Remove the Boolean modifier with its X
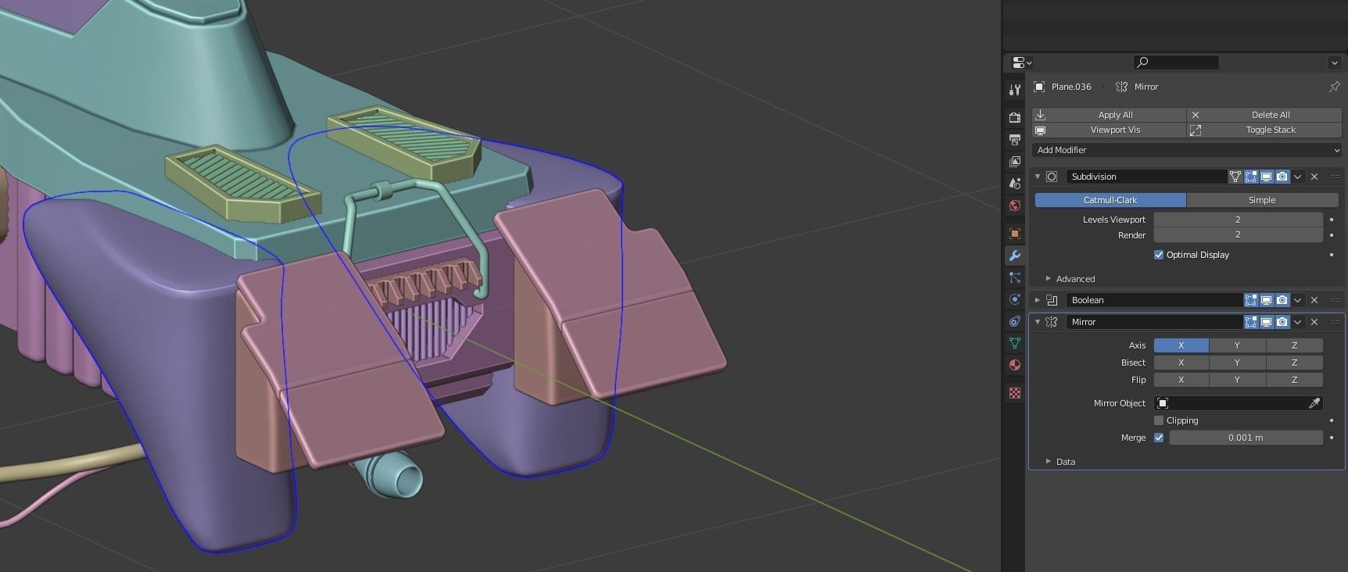 click(1314, 300)
